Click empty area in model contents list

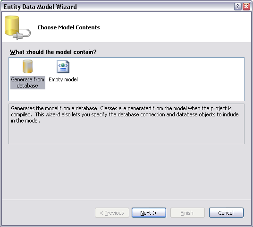click(161, 79)
